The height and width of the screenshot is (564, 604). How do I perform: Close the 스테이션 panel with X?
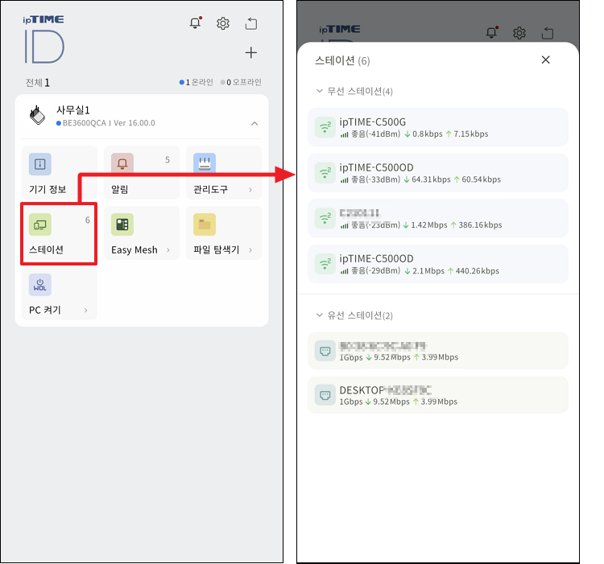tap(545, 60)
